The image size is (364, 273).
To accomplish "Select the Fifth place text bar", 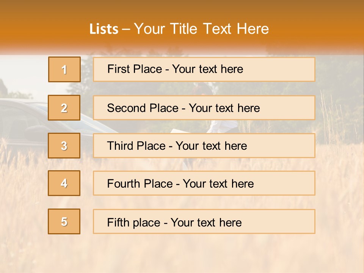I will point(204,221).
